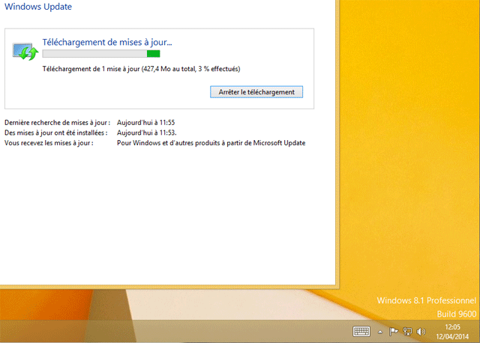Open the network status tray icon
This screenshot has height=343, width=480.
pos(407,331)
